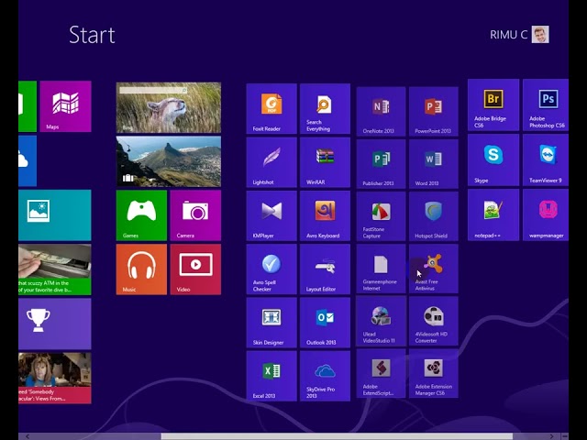Launch the Games tile
587x440 pixels.
coord(141,215)
